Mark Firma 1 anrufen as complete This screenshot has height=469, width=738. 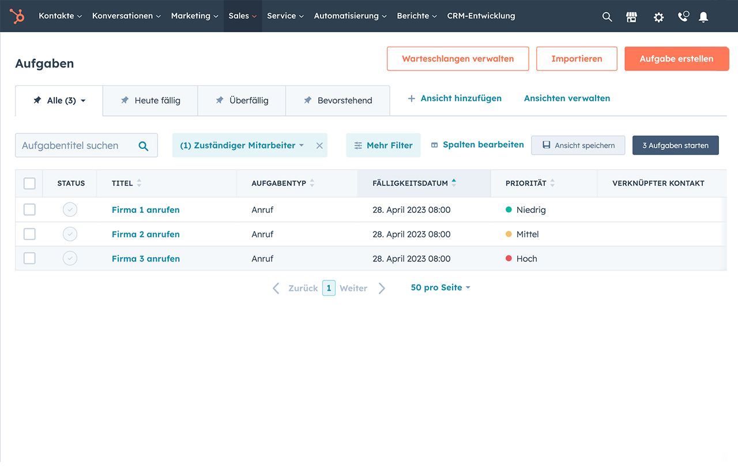click(70, 210)
